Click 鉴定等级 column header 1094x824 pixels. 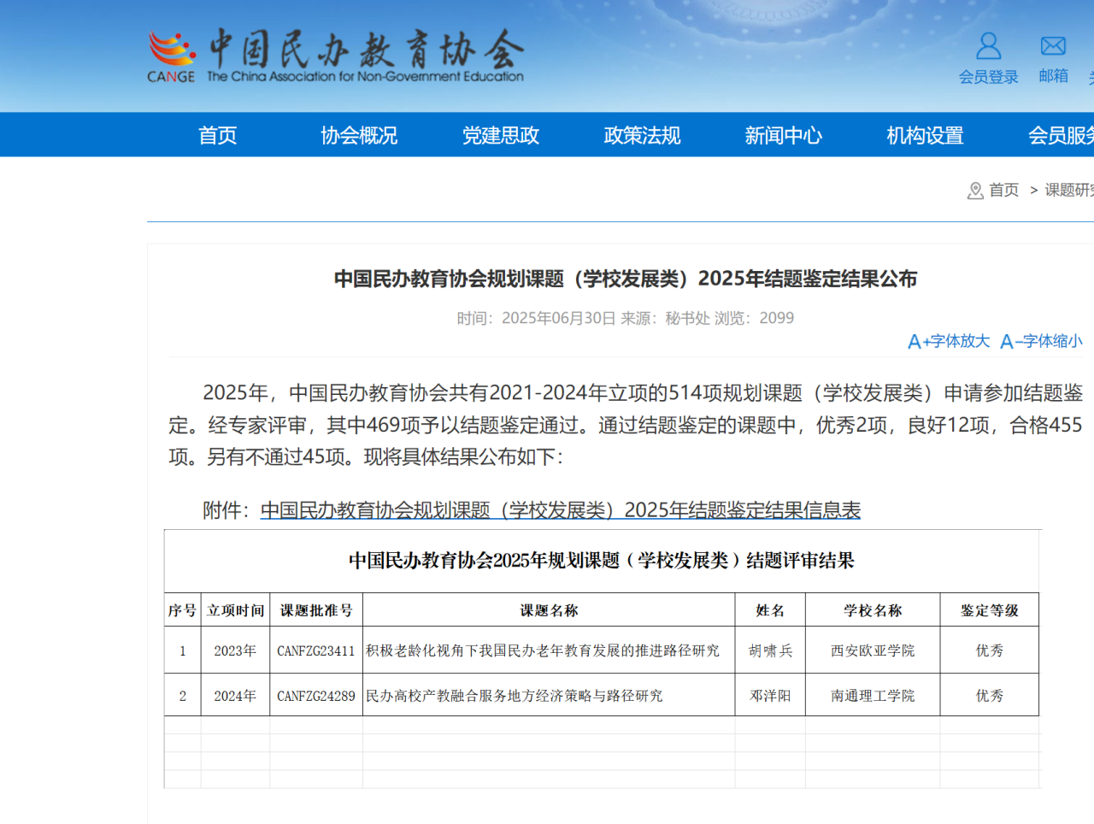pyautogui.click(x=990, y=610)
